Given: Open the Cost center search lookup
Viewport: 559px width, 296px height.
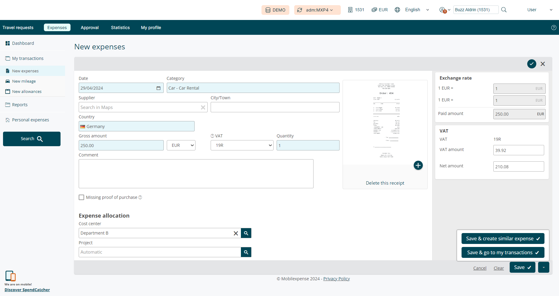Looking at the screenshot, I should 246,233.
